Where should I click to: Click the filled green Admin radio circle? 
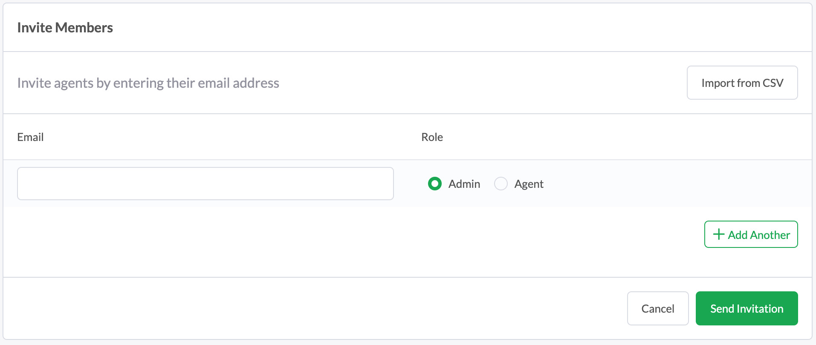pyautogui.click(x=435, y=184)
